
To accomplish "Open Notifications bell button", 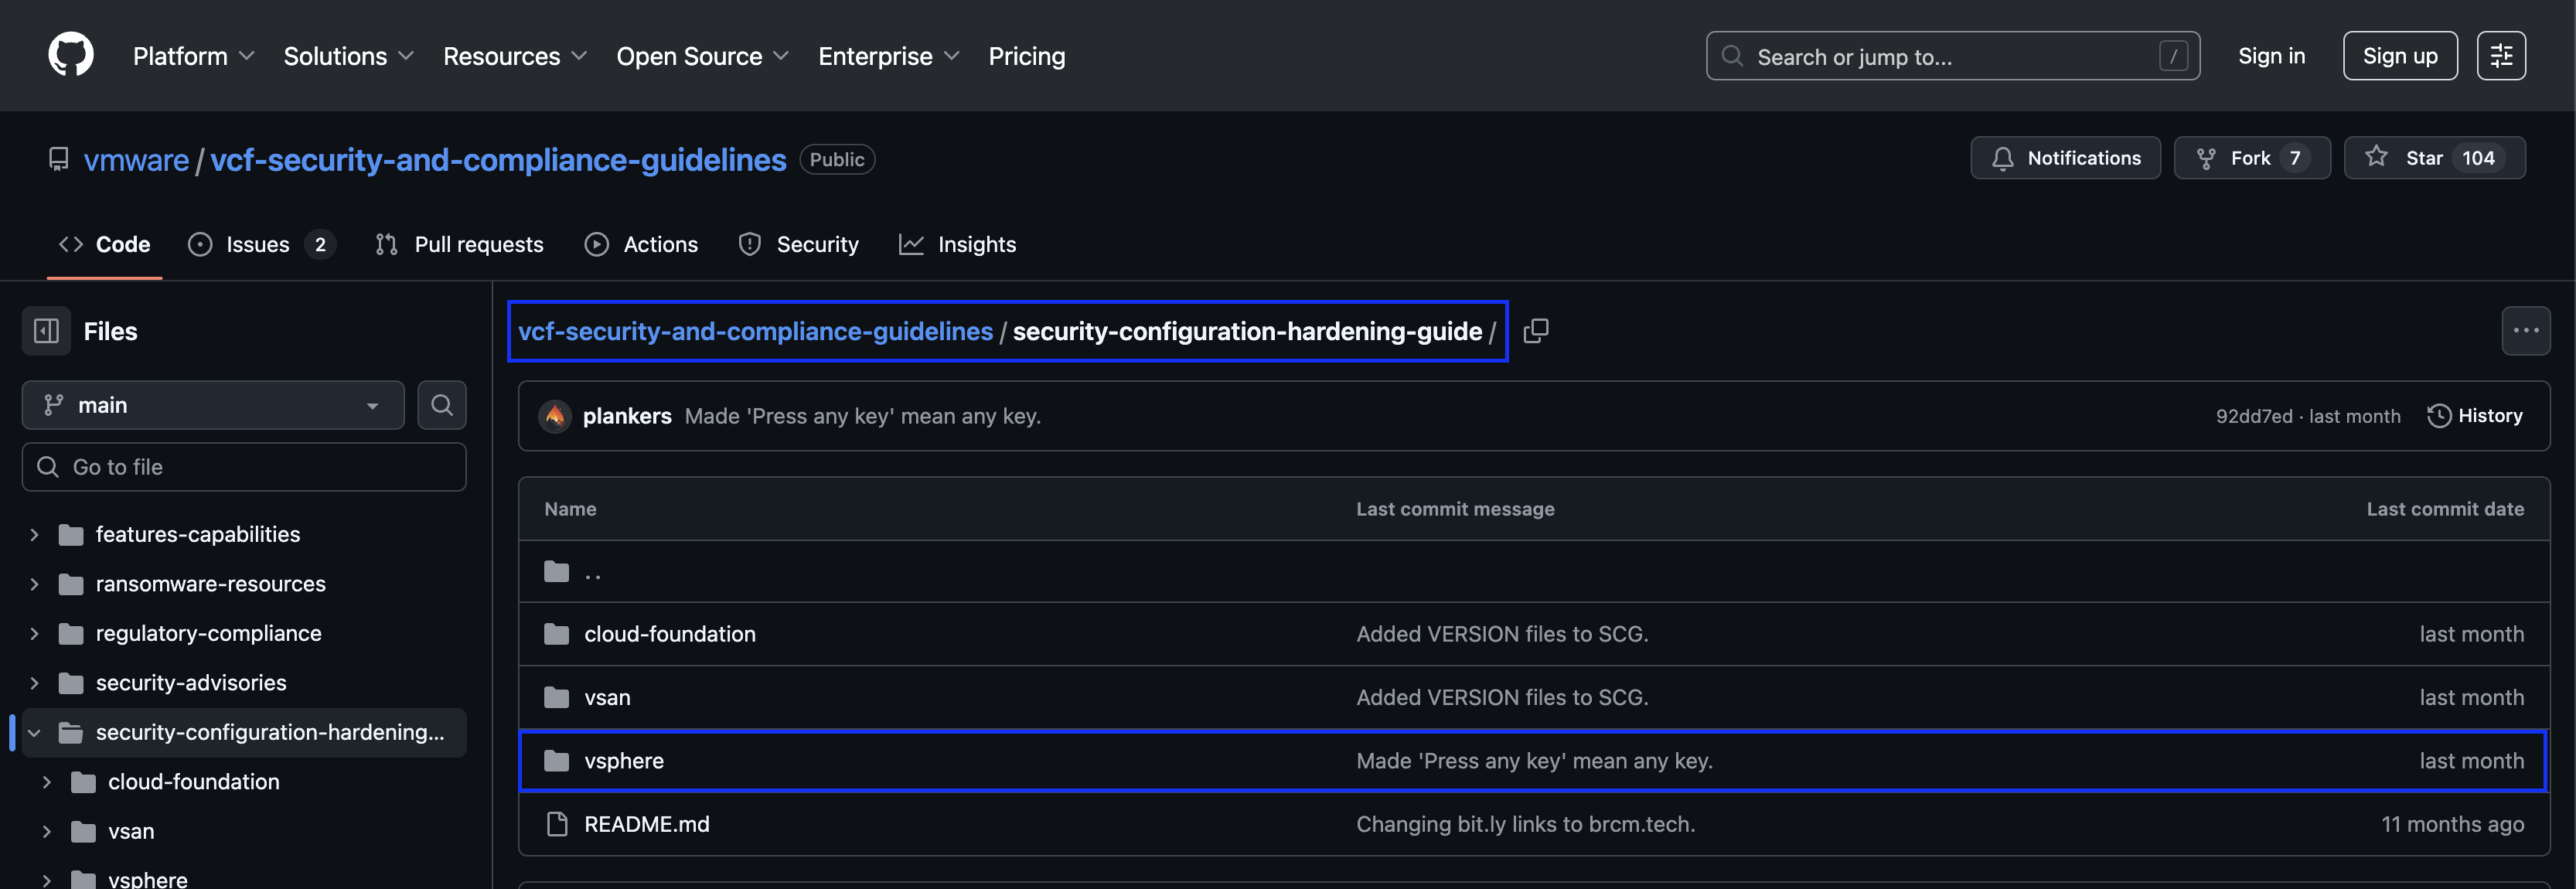I will coord(2065,158).
